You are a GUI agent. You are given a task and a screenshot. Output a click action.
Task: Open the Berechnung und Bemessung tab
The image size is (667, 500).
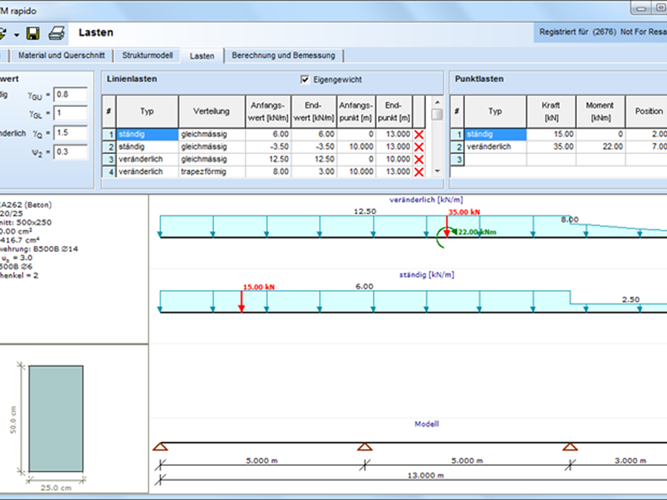[283, 56]
